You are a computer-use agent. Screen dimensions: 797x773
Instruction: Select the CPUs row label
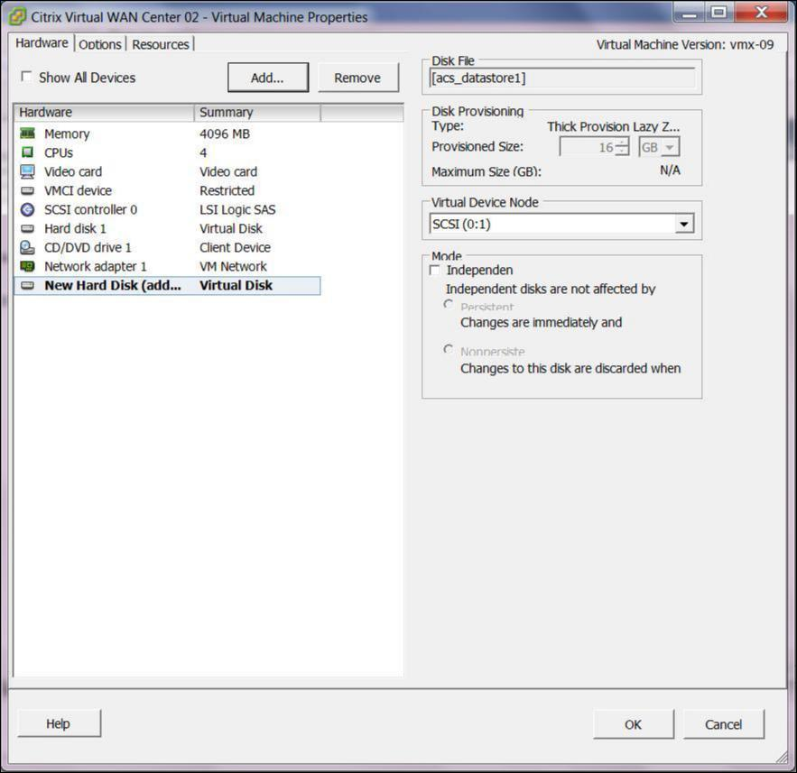click(59, 152)
